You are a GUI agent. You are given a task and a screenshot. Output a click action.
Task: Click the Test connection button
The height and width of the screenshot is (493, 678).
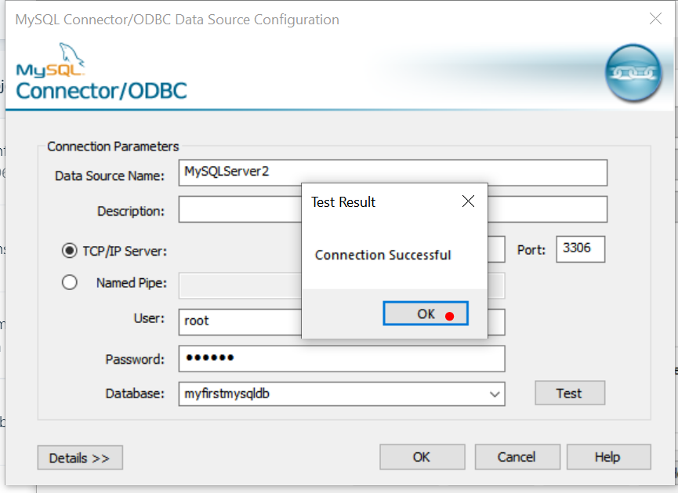tap(570, 393)
